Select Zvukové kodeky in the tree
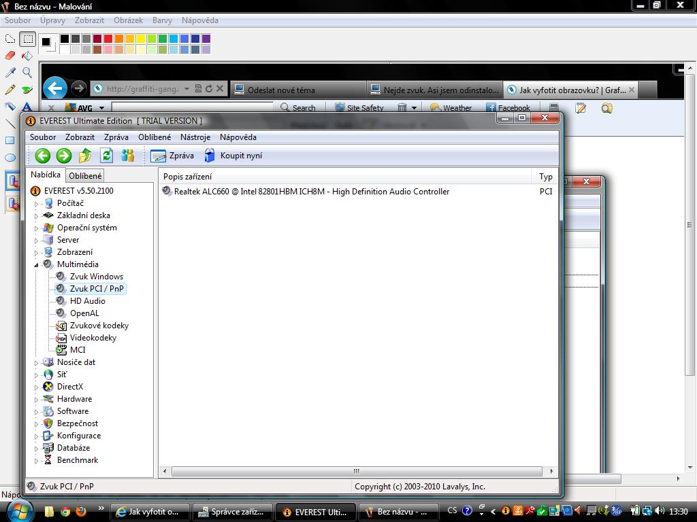 click(x=99, y=326)
